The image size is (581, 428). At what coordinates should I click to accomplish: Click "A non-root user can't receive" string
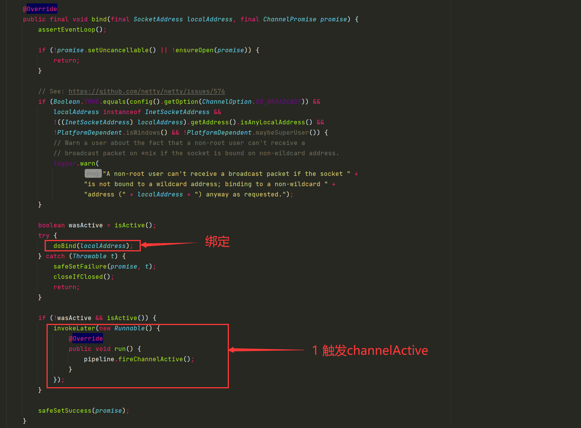(x=227, y=174)
